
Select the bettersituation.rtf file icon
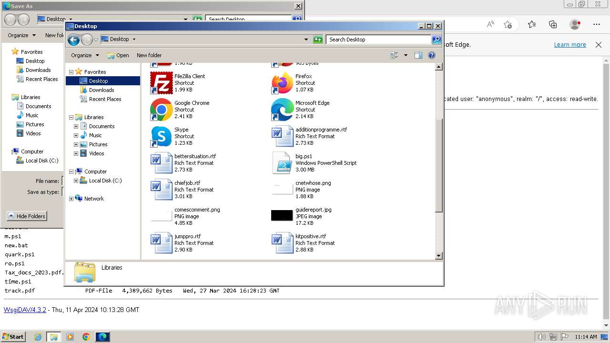pyautogui.click(x=161, y=163)
